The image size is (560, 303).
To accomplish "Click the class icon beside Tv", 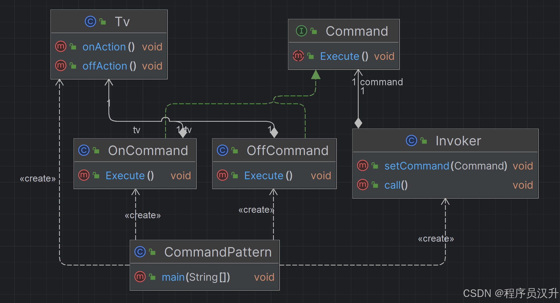I will point(90,22).
